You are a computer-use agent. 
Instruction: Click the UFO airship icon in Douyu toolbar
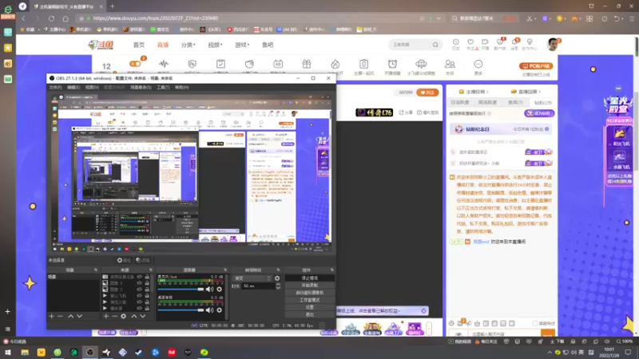[421, 64]
